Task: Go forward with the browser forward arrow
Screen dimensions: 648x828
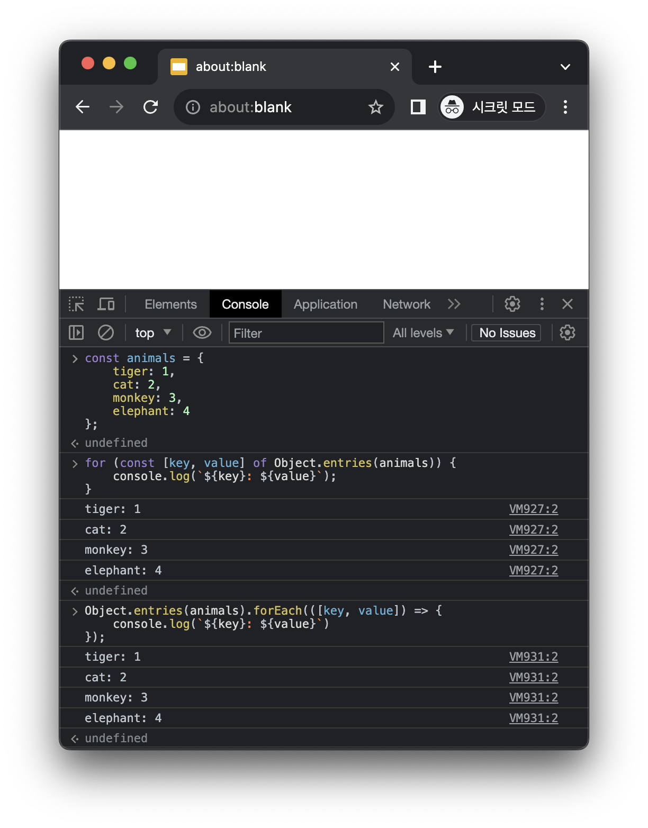Action: 116,107
